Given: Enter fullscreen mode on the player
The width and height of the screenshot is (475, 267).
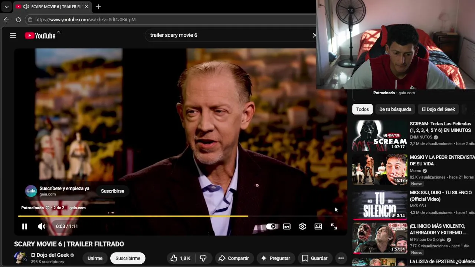Looking at the screenshot, I should point(334,226).
